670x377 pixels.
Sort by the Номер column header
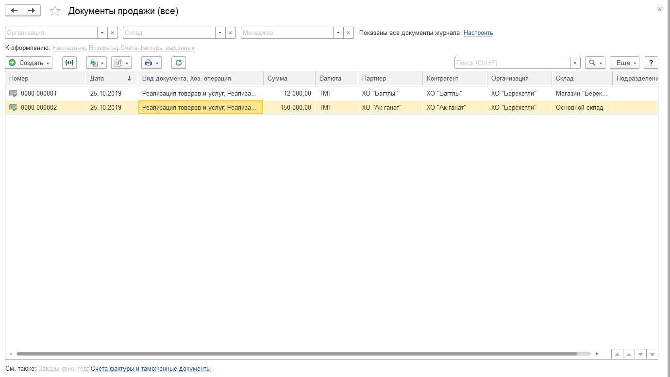coord(46,78)
